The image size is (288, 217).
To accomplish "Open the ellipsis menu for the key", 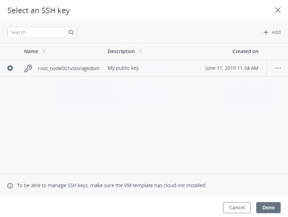I will pos(278,68).
